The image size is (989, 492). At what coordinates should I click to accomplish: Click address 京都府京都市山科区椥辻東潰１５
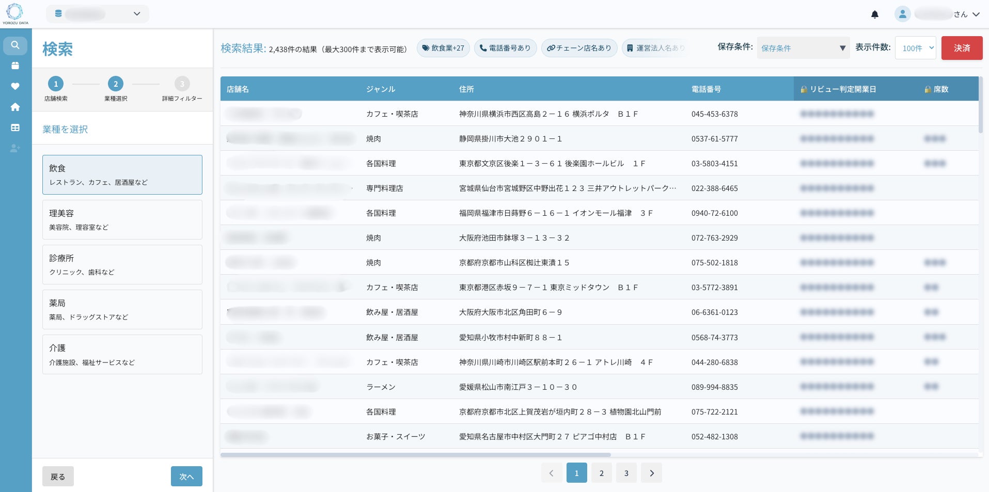click(x=514, y=263)
